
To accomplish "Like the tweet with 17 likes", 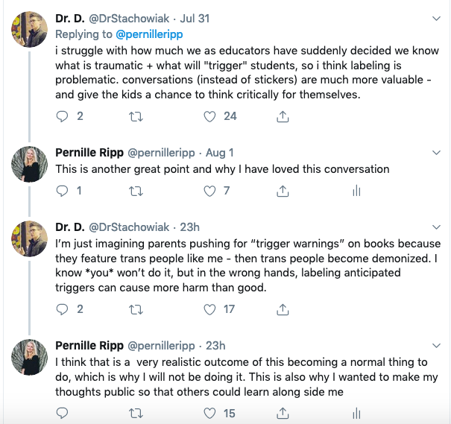I will pos(210,309).
